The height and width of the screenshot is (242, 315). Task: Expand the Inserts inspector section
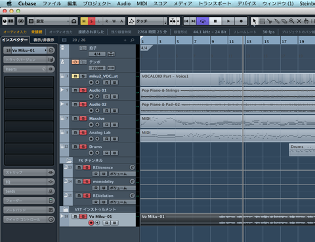25,69
